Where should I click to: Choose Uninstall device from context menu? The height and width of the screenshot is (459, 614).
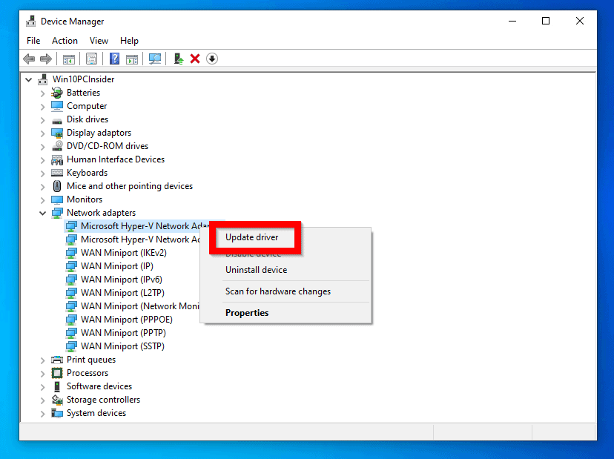click(x=256, y=270)
